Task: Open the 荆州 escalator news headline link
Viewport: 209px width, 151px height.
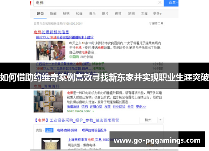Action: (65, 37)
